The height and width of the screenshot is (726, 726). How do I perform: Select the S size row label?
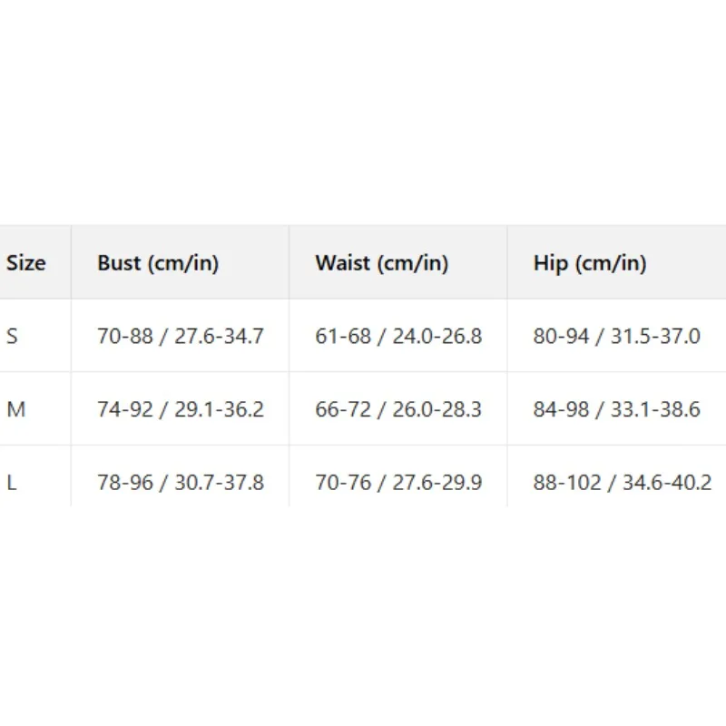pos(13,337)
